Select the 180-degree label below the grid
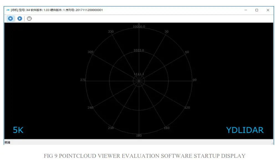 [x=139, y=135]
